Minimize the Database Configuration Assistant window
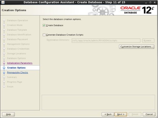 146,3
